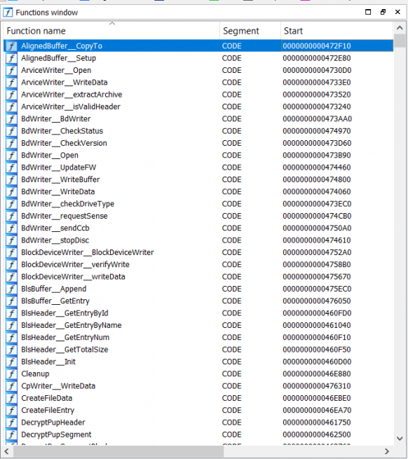Viewport: 408px width, 459px height.
Task: Undock the Functions window panel
Action: coord(383,12)
